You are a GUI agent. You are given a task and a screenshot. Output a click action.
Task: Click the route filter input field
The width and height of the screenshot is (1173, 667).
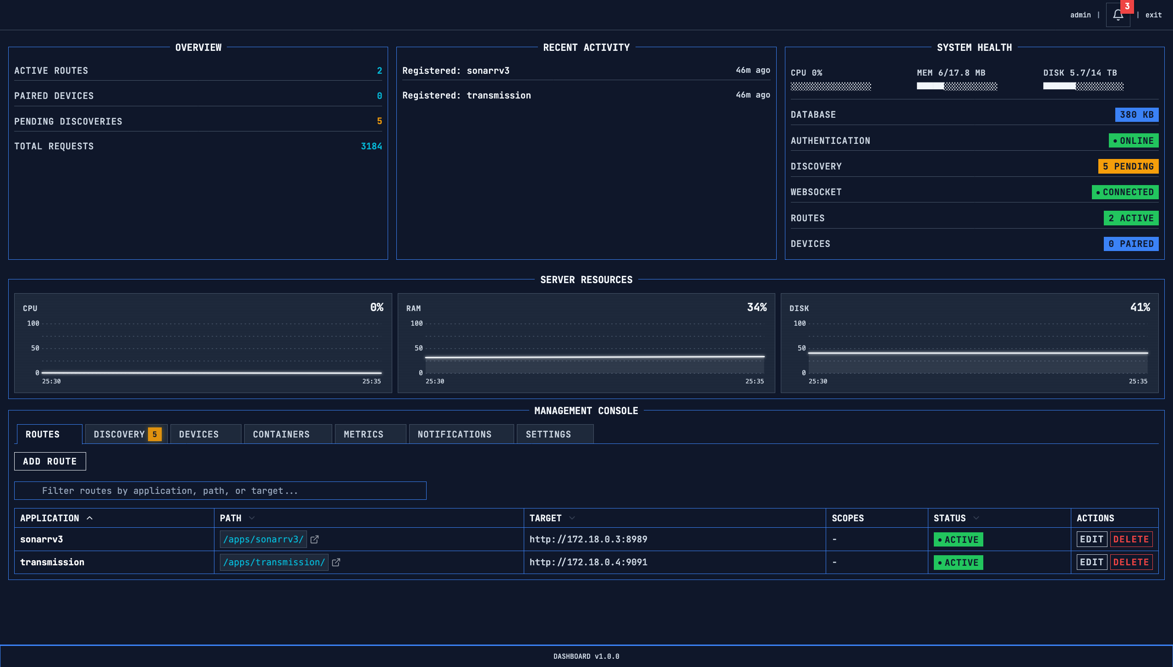point(220,490)
